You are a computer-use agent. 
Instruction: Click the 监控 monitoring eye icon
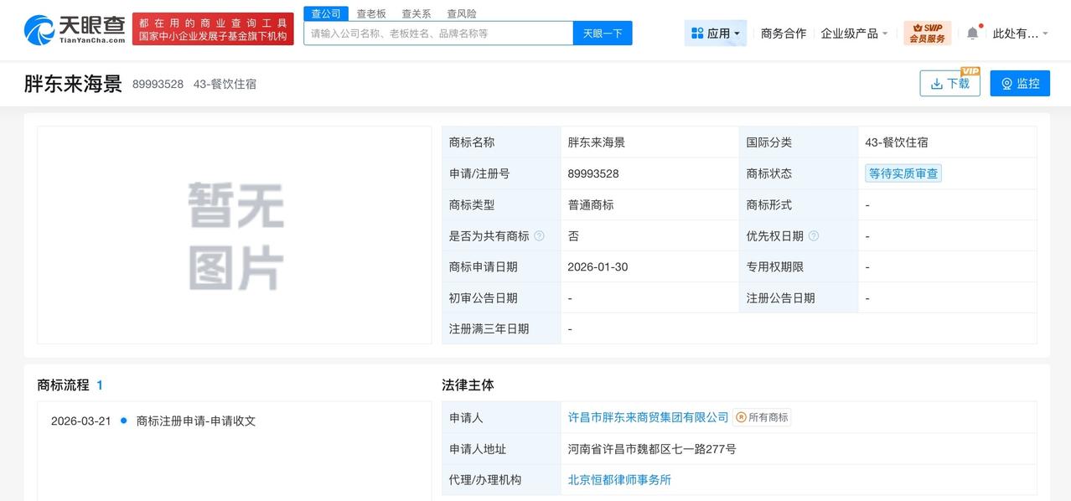click(x=1005, y=83)
